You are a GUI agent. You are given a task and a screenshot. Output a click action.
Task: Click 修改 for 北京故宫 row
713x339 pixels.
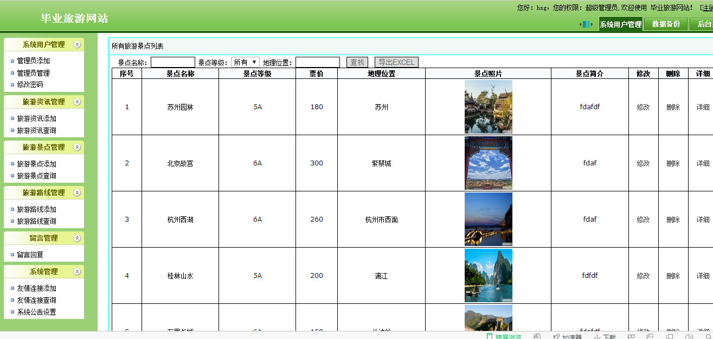coord(644,163)
